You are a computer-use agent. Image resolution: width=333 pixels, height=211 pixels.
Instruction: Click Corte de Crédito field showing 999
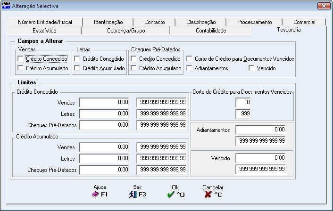coord(243,114)
